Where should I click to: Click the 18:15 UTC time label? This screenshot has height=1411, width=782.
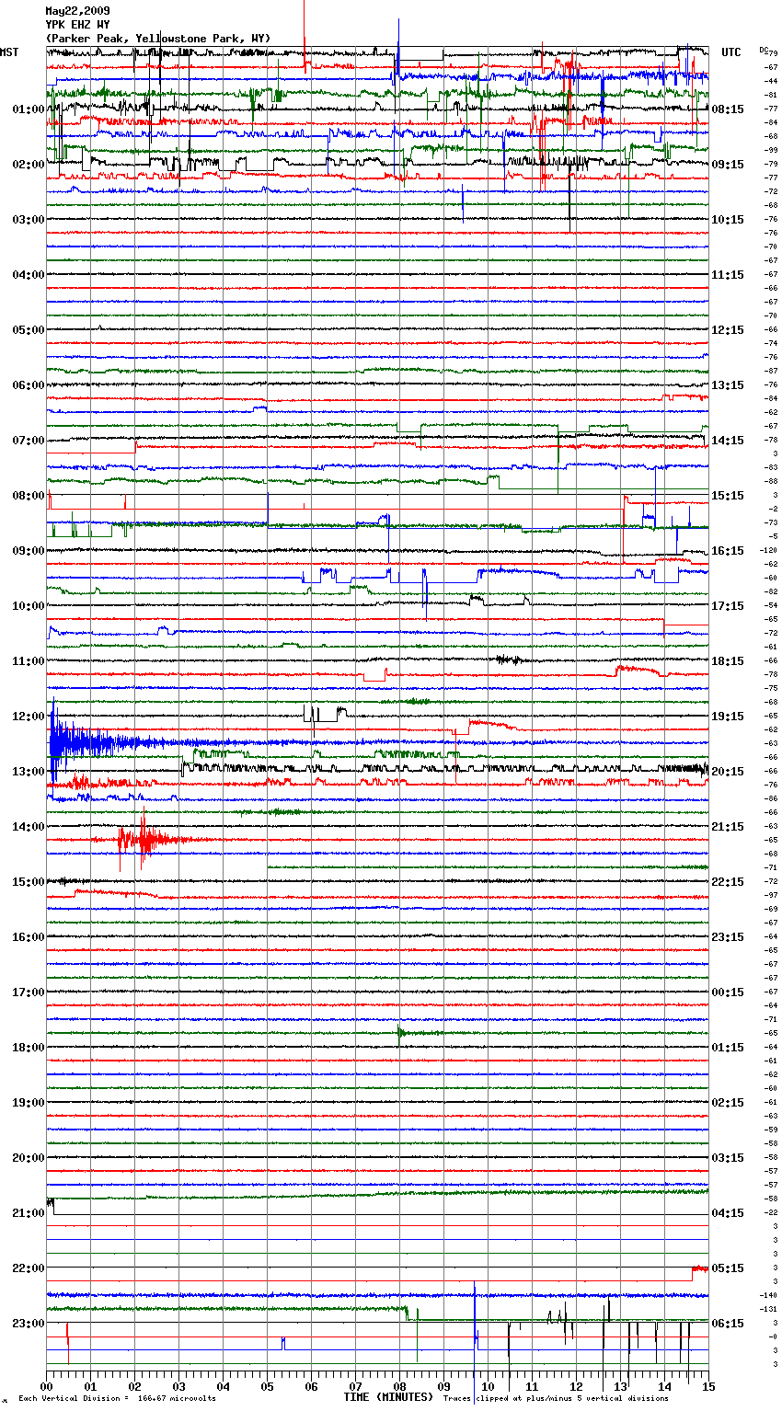pyautogui.click(x=728, y=661)
